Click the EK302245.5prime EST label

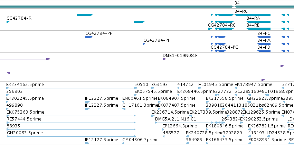click(25, 98)
